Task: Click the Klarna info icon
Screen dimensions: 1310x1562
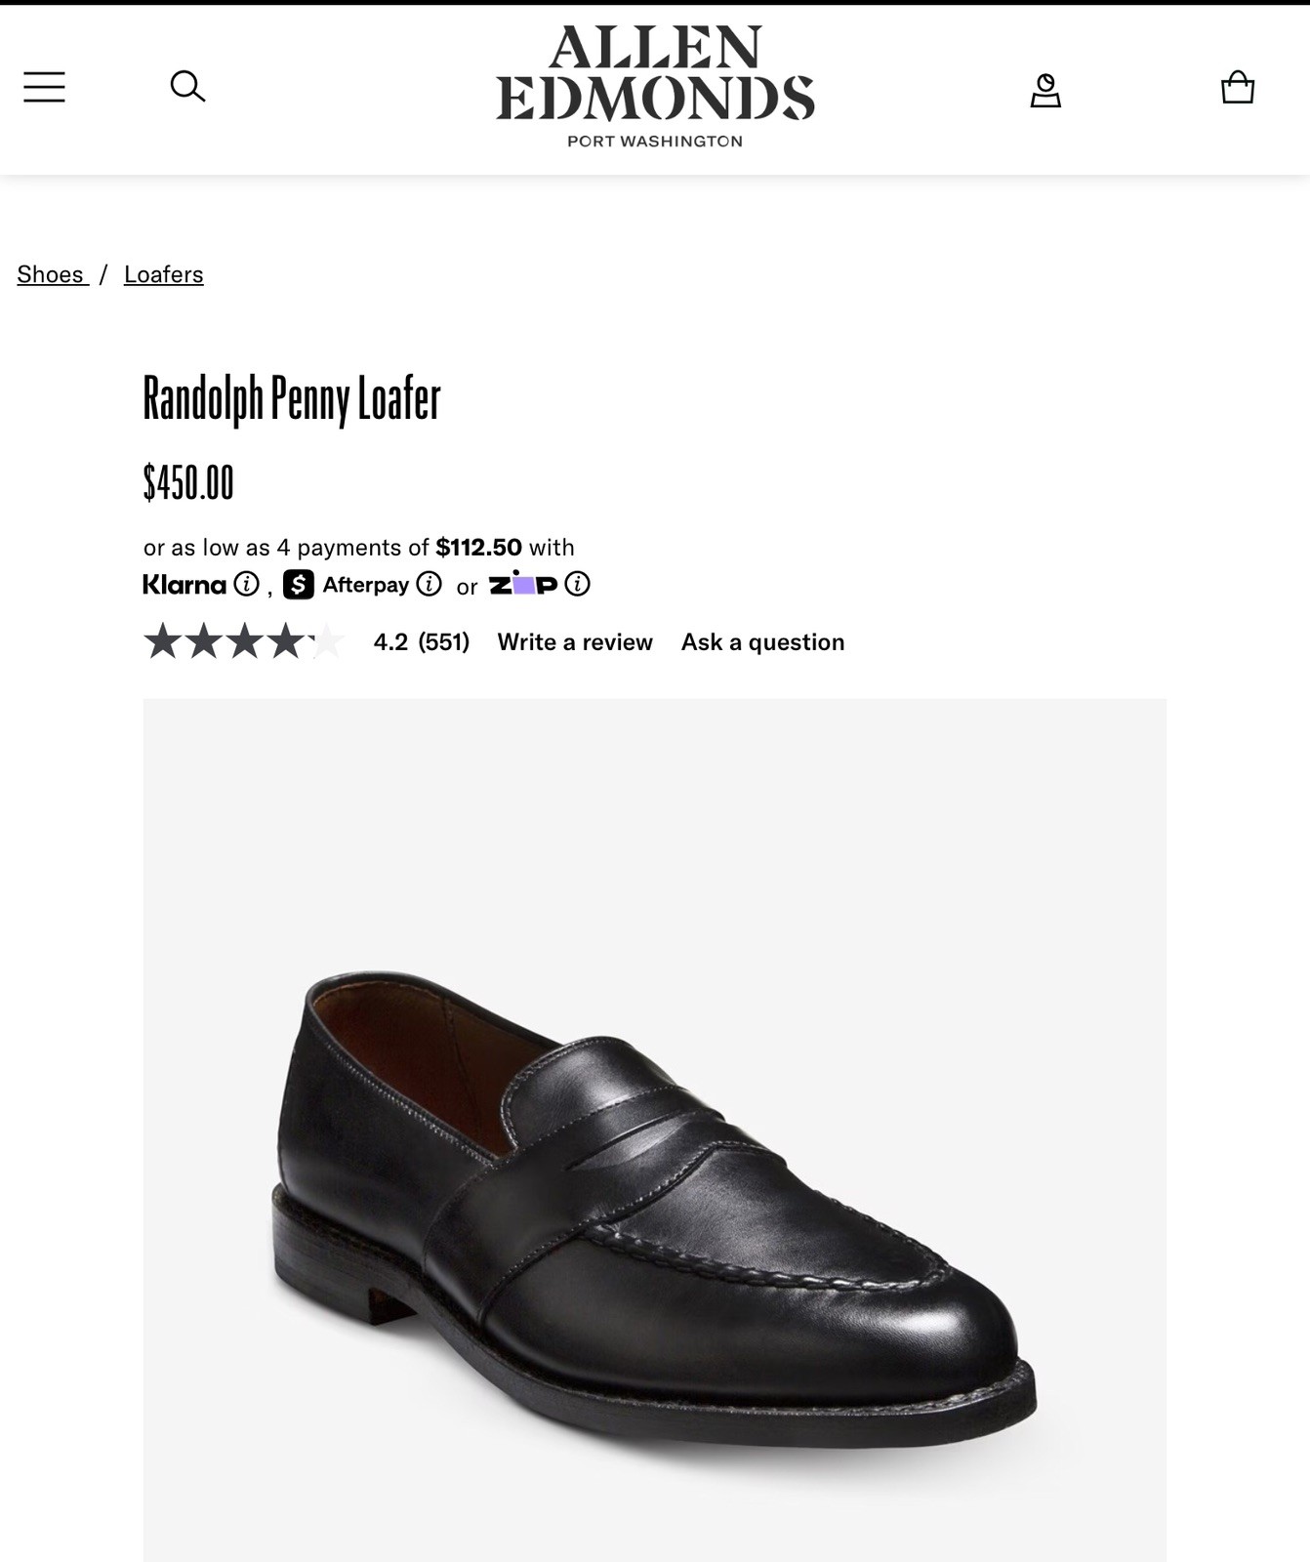Action: [x=247, y=584]
